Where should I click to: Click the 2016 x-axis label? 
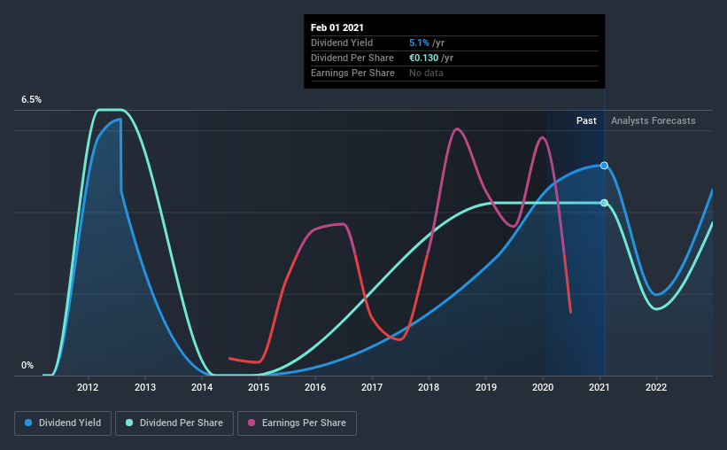click(x=315, y=387)
